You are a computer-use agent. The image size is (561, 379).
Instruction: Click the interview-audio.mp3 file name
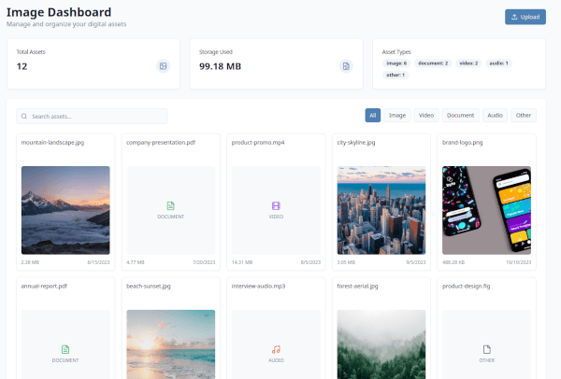click(258, 287)
